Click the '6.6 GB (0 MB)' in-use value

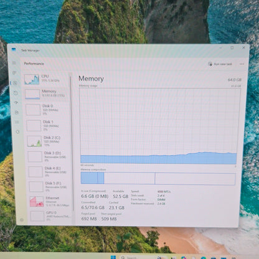95,196
